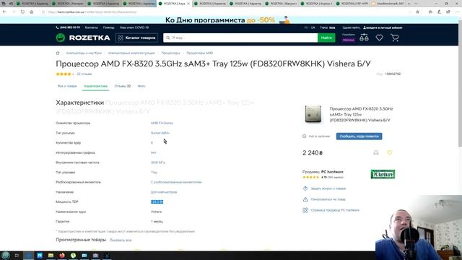
Task: Open the computers and notebooks breadcrumb
Action: [84, 53]
